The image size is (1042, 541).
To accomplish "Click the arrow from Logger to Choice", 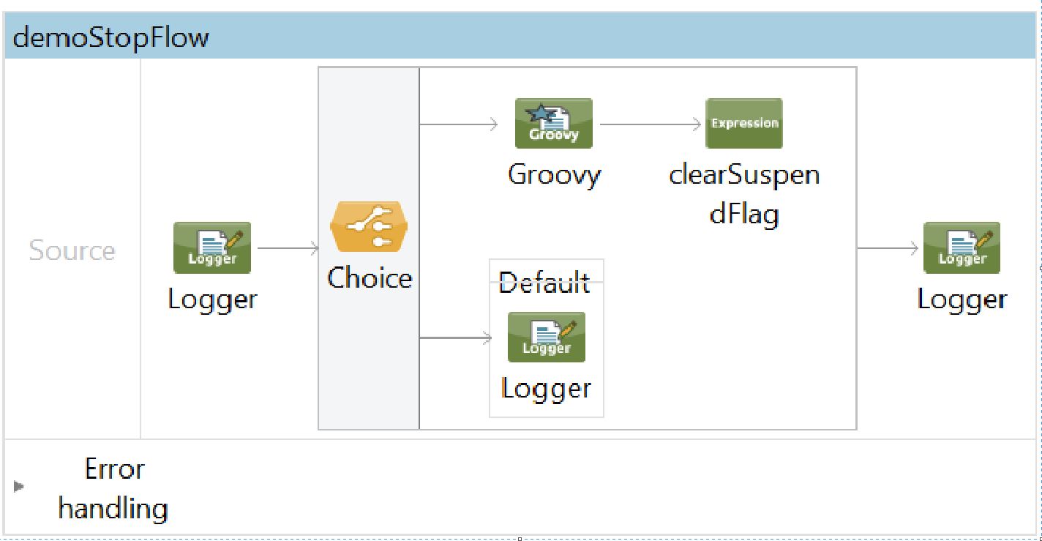I will point(288,248).
